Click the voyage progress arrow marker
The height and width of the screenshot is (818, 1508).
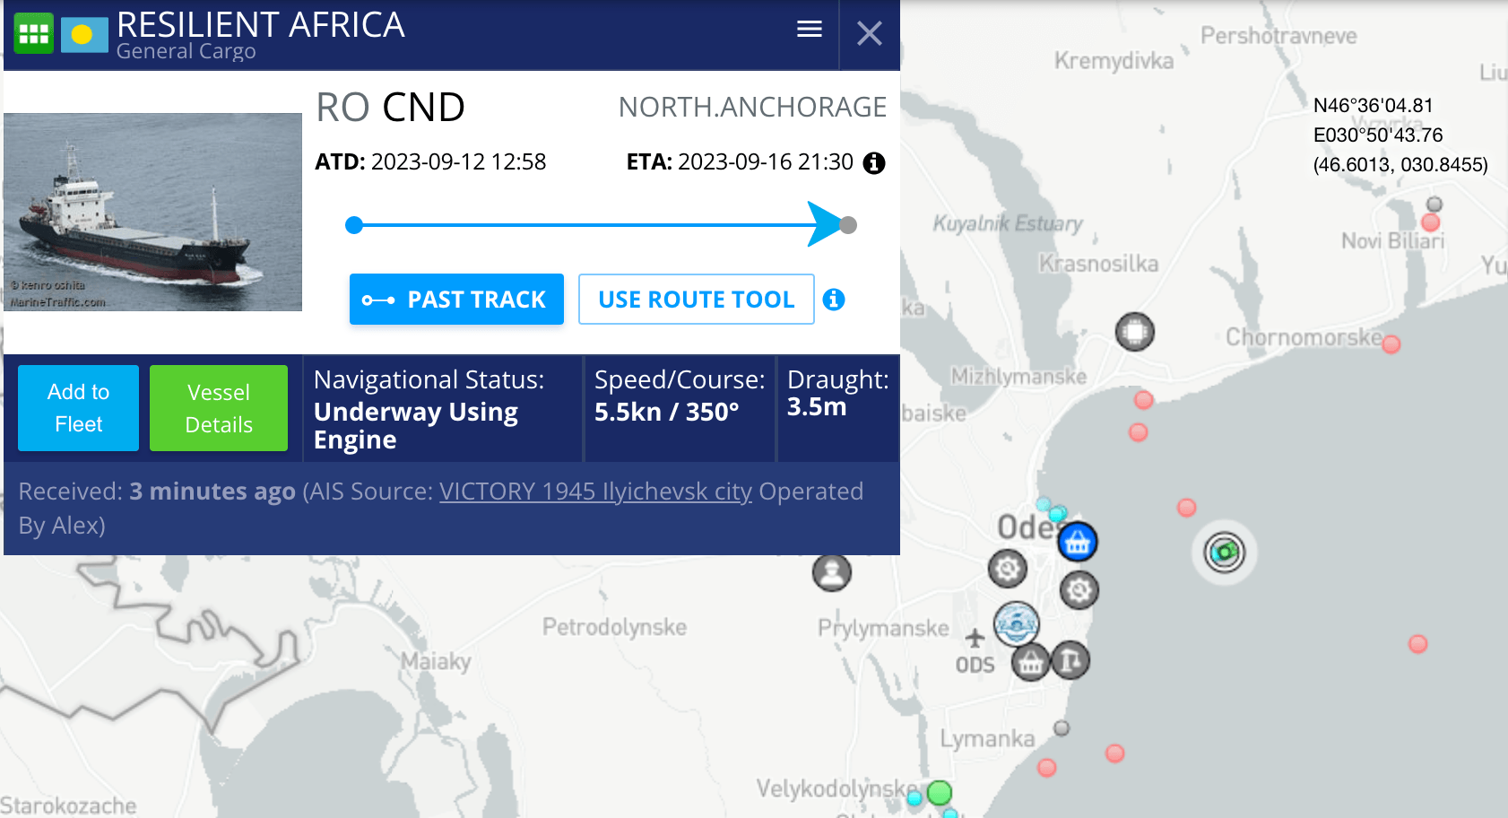825,224
